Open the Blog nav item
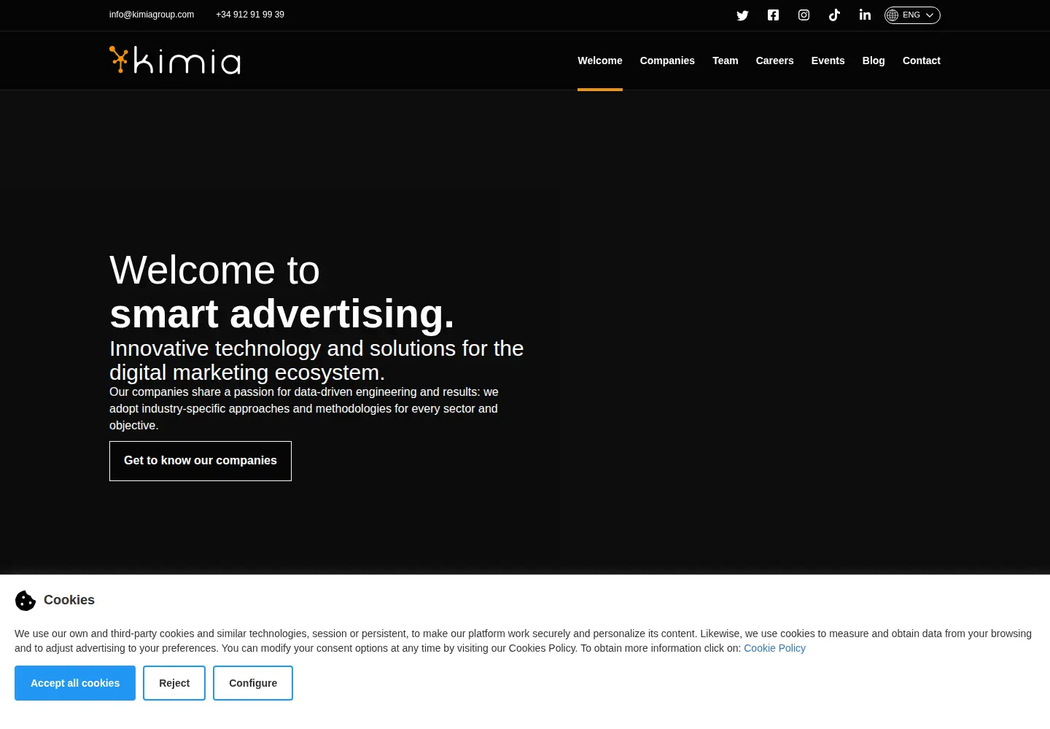Image resolution: width=1050 pixels, height=729 pixels. pyautogui.click(x=874, y=61)
